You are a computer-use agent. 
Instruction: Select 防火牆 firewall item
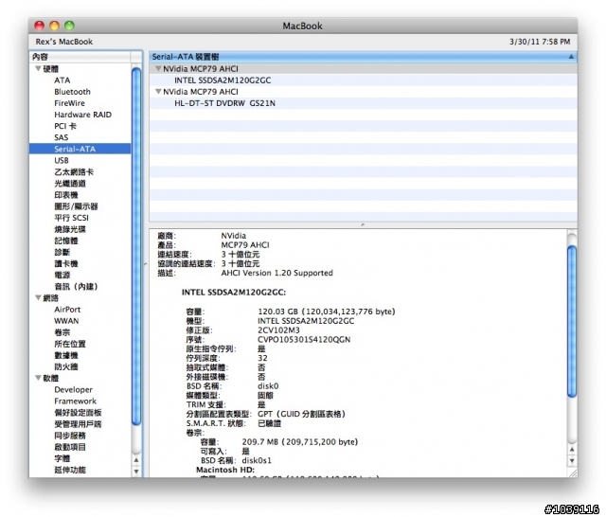coord(66,366)
